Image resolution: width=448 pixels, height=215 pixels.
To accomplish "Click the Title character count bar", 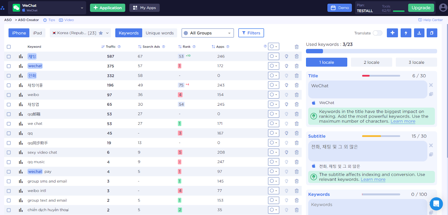I will 381,76.
